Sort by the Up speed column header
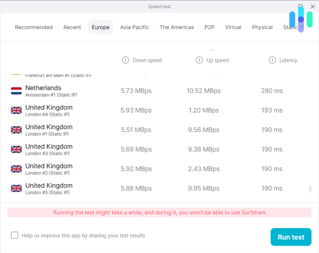 [218, 60]
